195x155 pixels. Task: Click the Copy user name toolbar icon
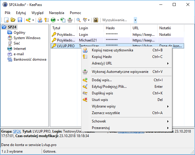[x=40, y=20]
